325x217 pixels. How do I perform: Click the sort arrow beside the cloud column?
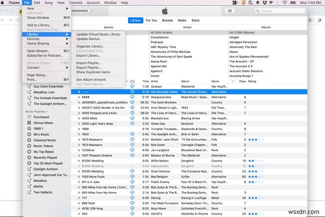coord(127,81)
